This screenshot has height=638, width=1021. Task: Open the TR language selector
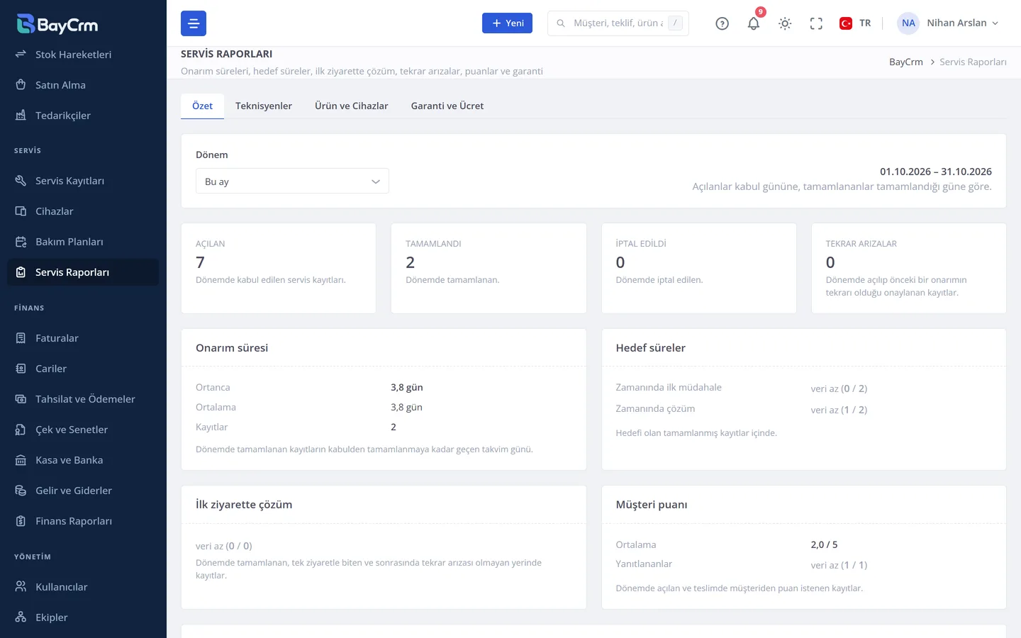[x=855, y=23]
